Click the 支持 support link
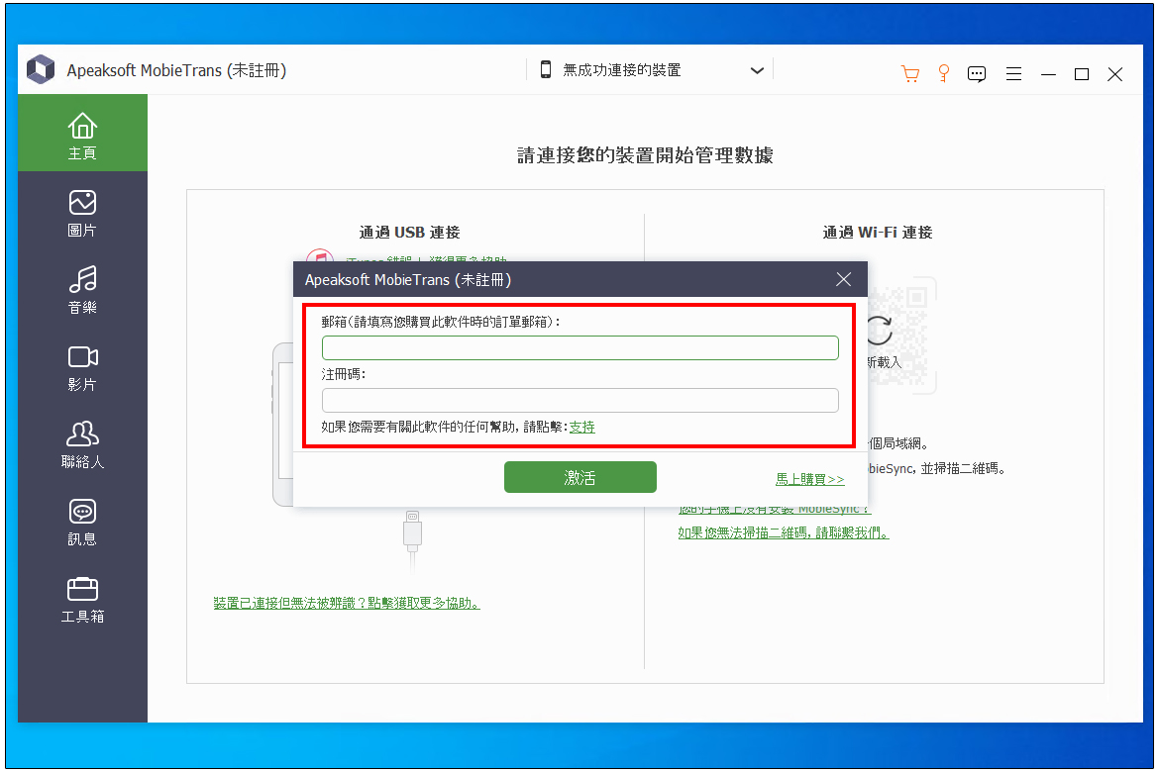 coord(581,427)
